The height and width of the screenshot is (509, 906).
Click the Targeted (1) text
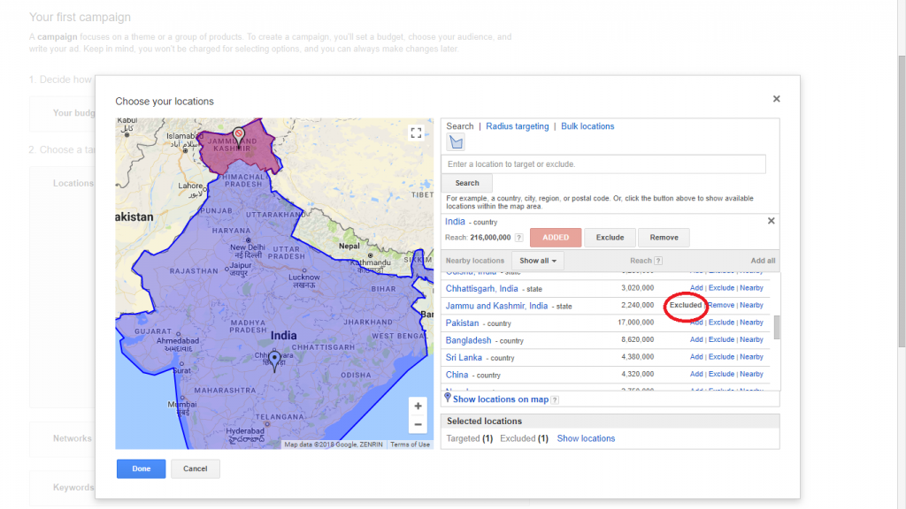(x=469, y=438)
